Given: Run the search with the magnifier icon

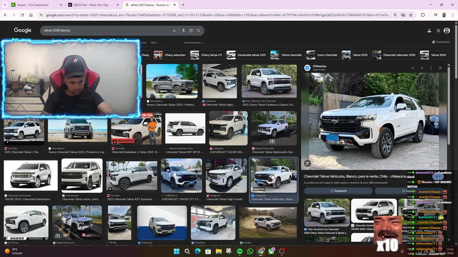Looking at the screenshot, I should [x=199, y=31].
